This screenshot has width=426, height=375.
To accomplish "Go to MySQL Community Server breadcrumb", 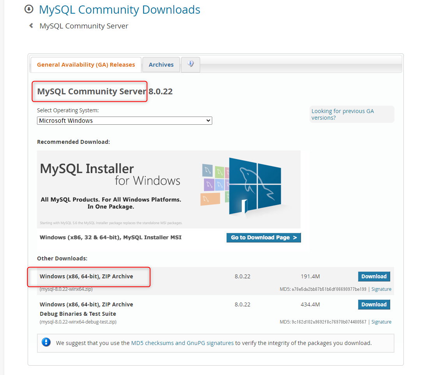I will point(84,26).
